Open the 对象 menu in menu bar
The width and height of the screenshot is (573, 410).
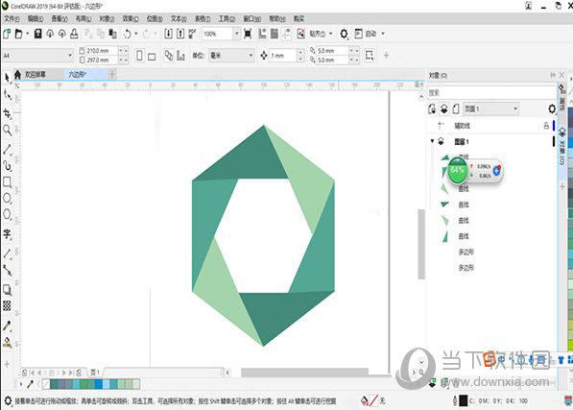pyautogui.click(x=107, y=18)
